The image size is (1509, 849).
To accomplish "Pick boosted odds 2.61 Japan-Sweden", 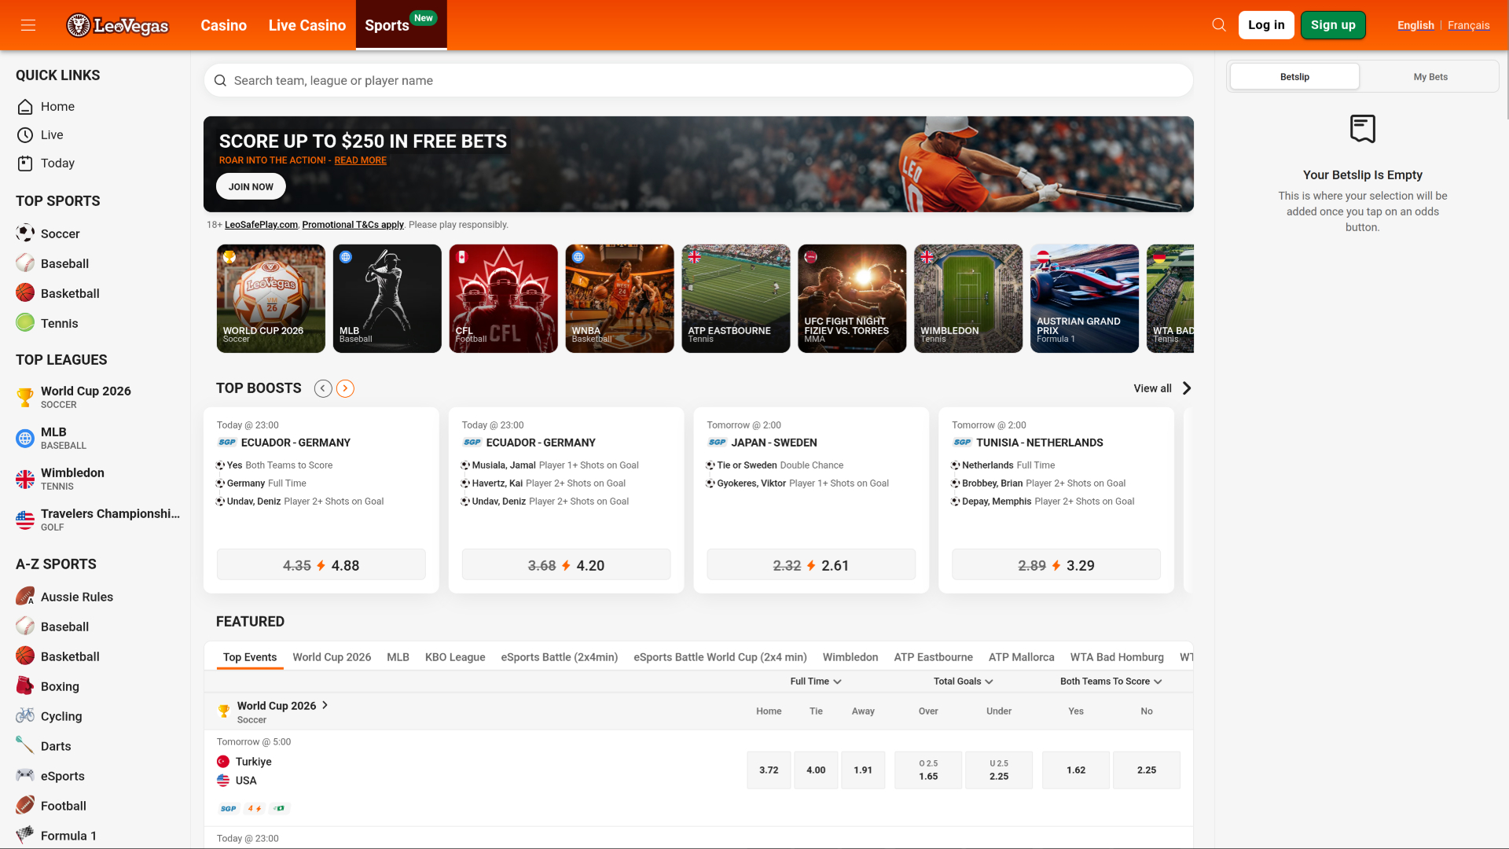I will click(811, 564).
